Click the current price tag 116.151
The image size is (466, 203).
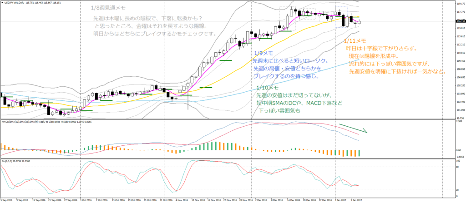[x=461, y=21]
